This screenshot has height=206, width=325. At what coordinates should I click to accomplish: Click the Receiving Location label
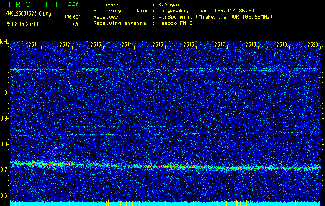click(121, 10)
